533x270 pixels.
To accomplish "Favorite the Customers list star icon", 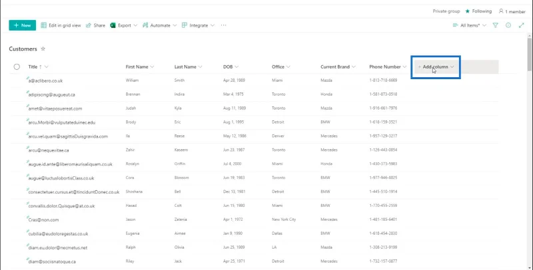I will point(43,49).
